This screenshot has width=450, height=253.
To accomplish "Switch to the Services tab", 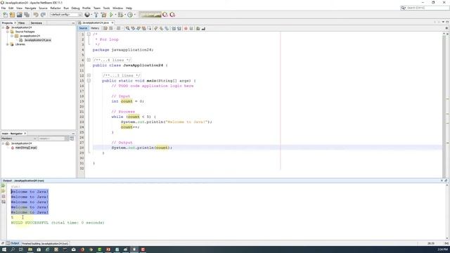I will click(37, 22).
